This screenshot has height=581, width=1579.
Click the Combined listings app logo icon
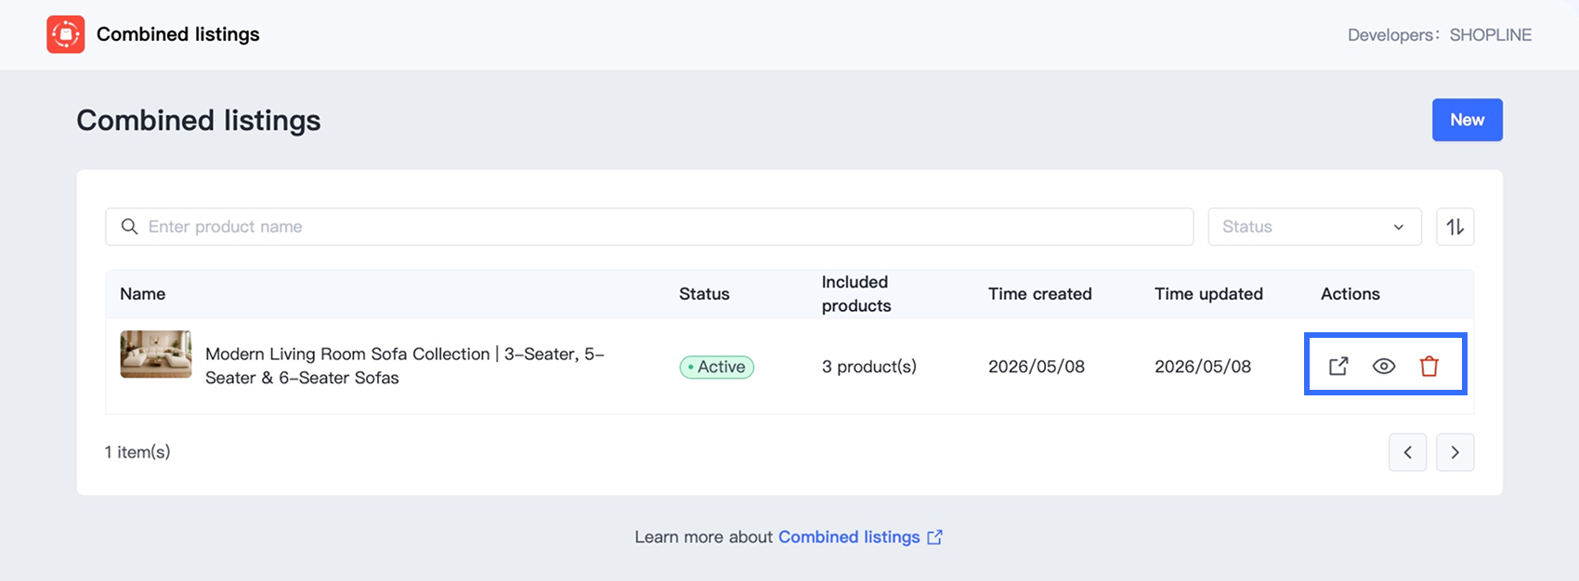(x=66, y=34)
